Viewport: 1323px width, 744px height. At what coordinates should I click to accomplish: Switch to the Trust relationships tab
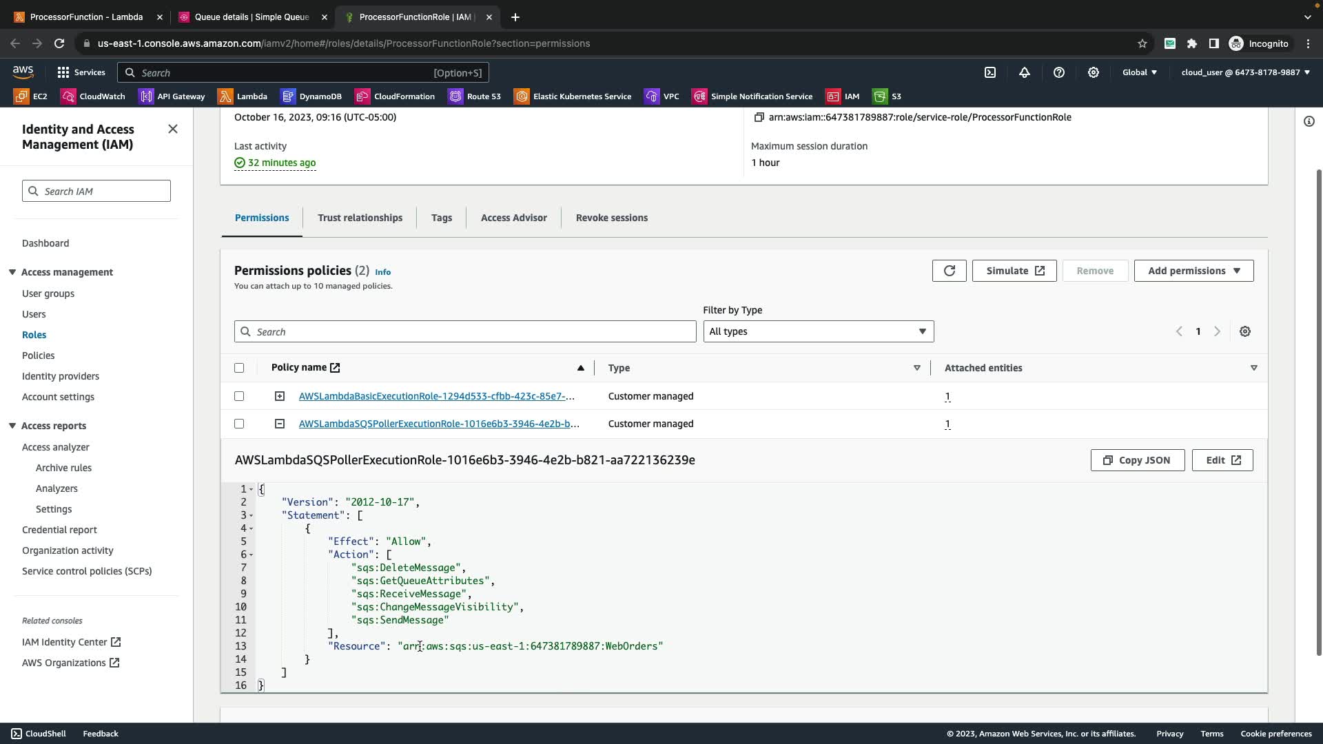pyautogui.click(x=360, y=218)
